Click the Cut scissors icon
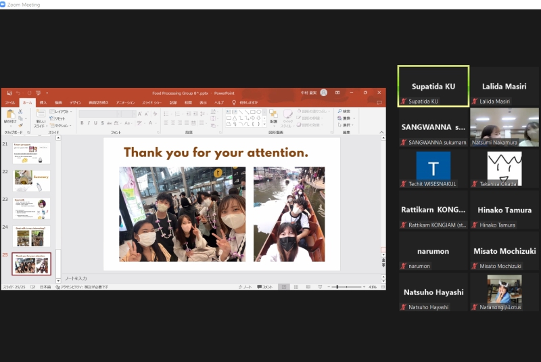541x362 pixels. tap(21, 111)
